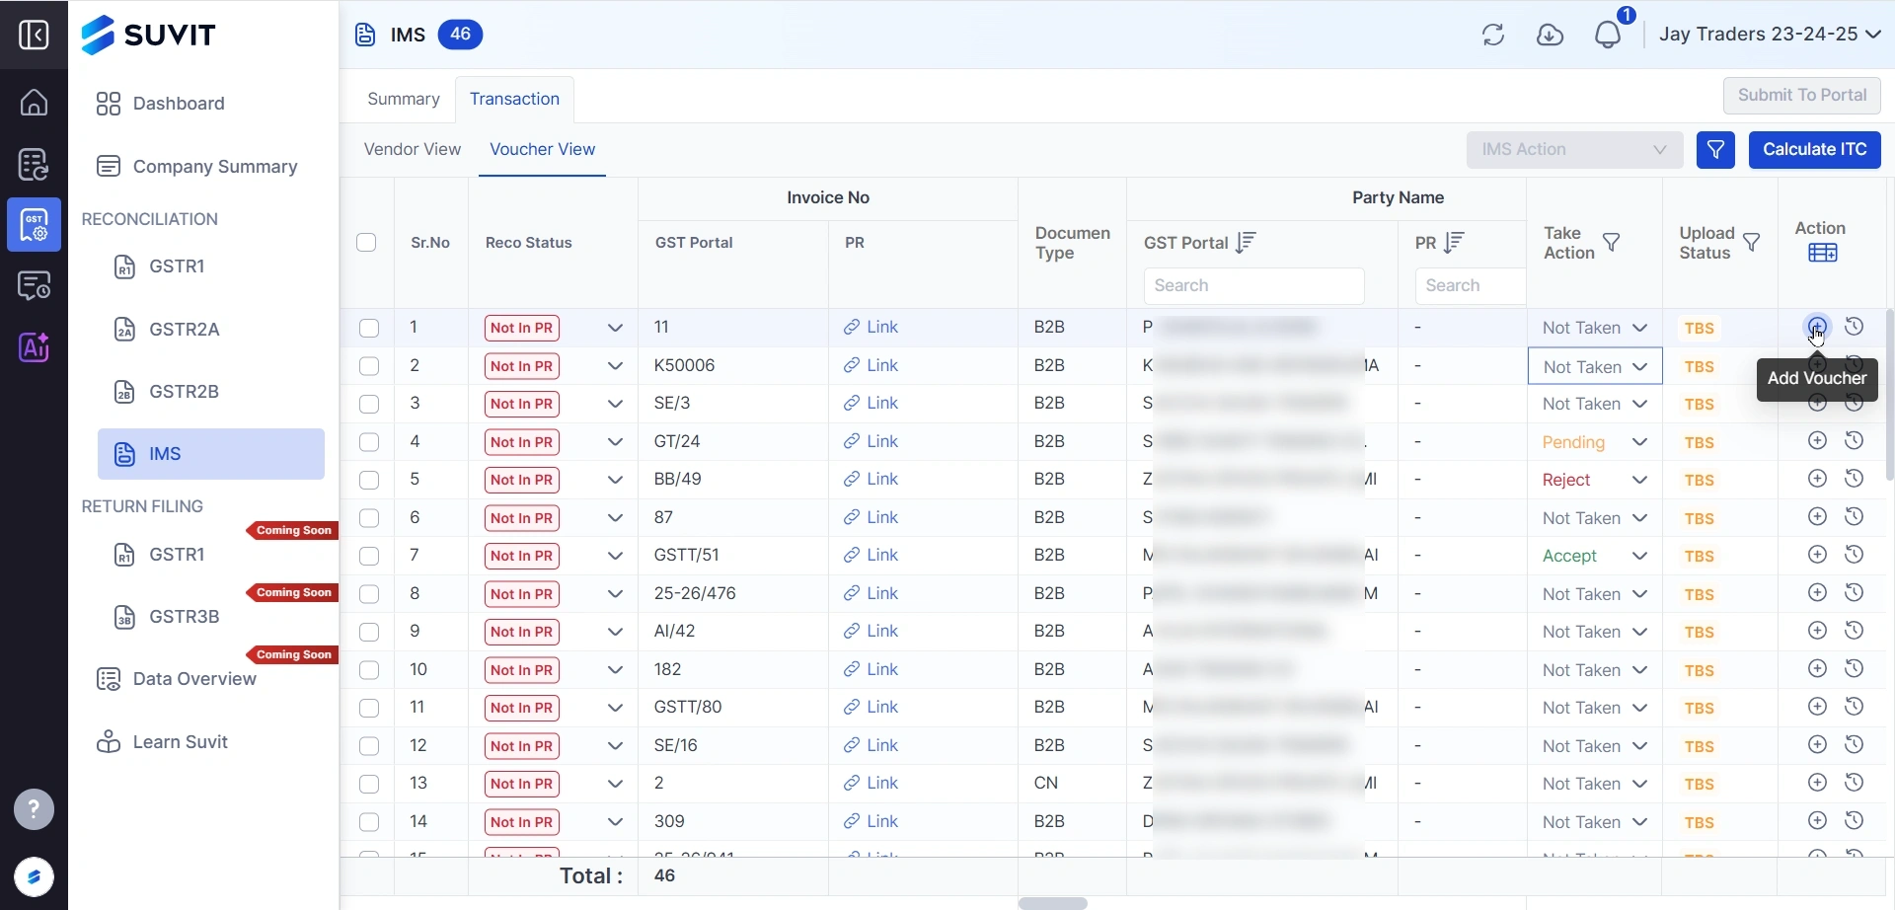Image resolution: width=1895 pixels, height=910 pixels.
Task: Open the Link for invoice 11
Action: point(871,328)
